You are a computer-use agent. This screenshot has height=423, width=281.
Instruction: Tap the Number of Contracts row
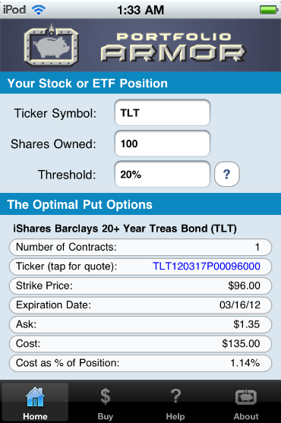click(x=140, y=247)
